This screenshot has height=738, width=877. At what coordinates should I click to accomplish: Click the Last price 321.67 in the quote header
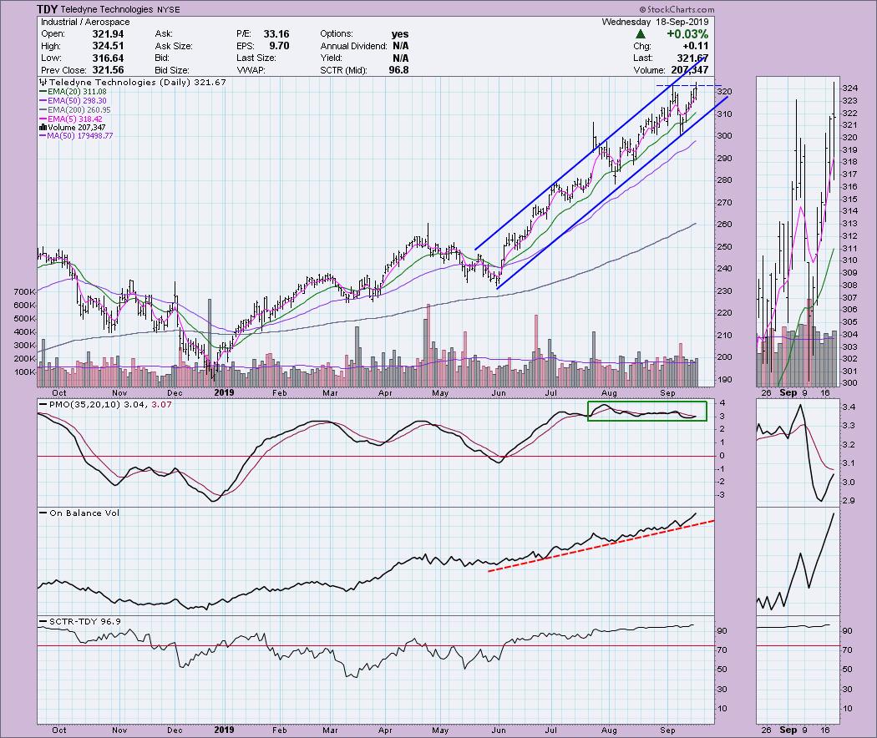pyautogui.click(x=692, y=58)
